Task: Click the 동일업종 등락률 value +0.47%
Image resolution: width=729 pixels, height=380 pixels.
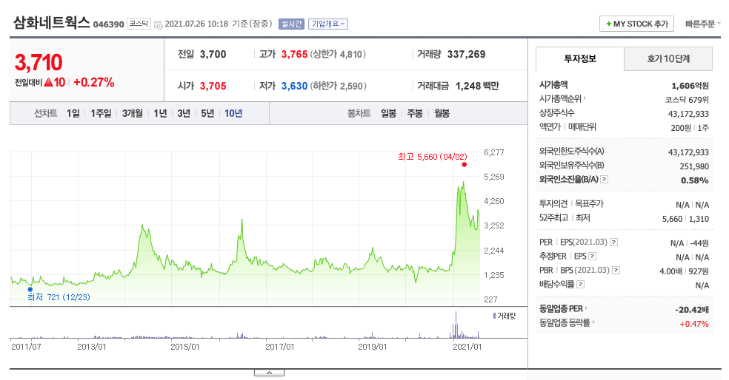Action: [x=693, y=324]
